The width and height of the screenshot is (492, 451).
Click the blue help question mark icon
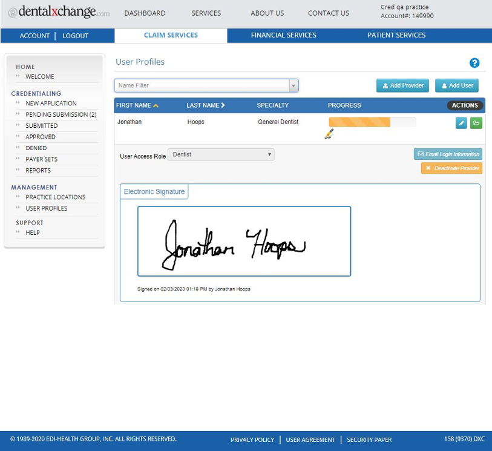click(474, 63)
